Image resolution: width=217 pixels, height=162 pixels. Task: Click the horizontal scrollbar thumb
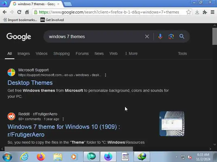tap(69, 149)
